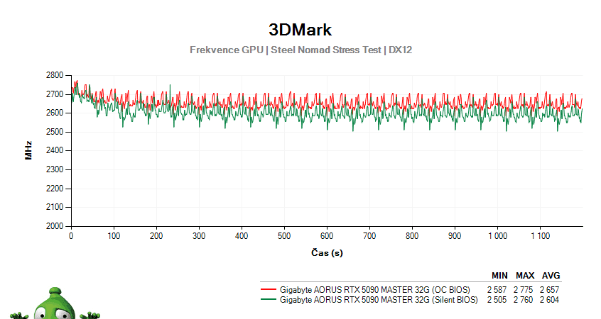Select the 2000 y-axis tick label
Screen dimensions: 601x319
click(55, 226)
